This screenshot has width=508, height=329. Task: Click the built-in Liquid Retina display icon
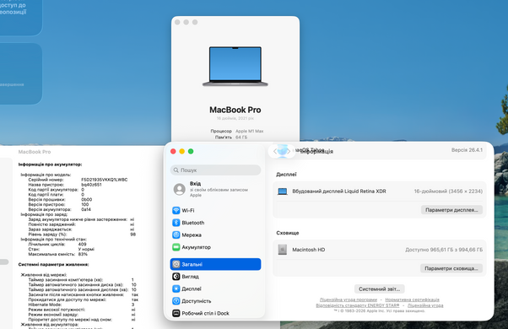pyautogui.click(x=283, y=191)
